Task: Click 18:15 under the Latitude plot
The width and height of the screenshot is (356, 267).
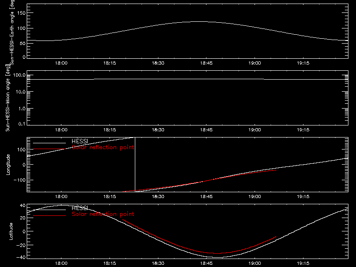Action: 109,263
